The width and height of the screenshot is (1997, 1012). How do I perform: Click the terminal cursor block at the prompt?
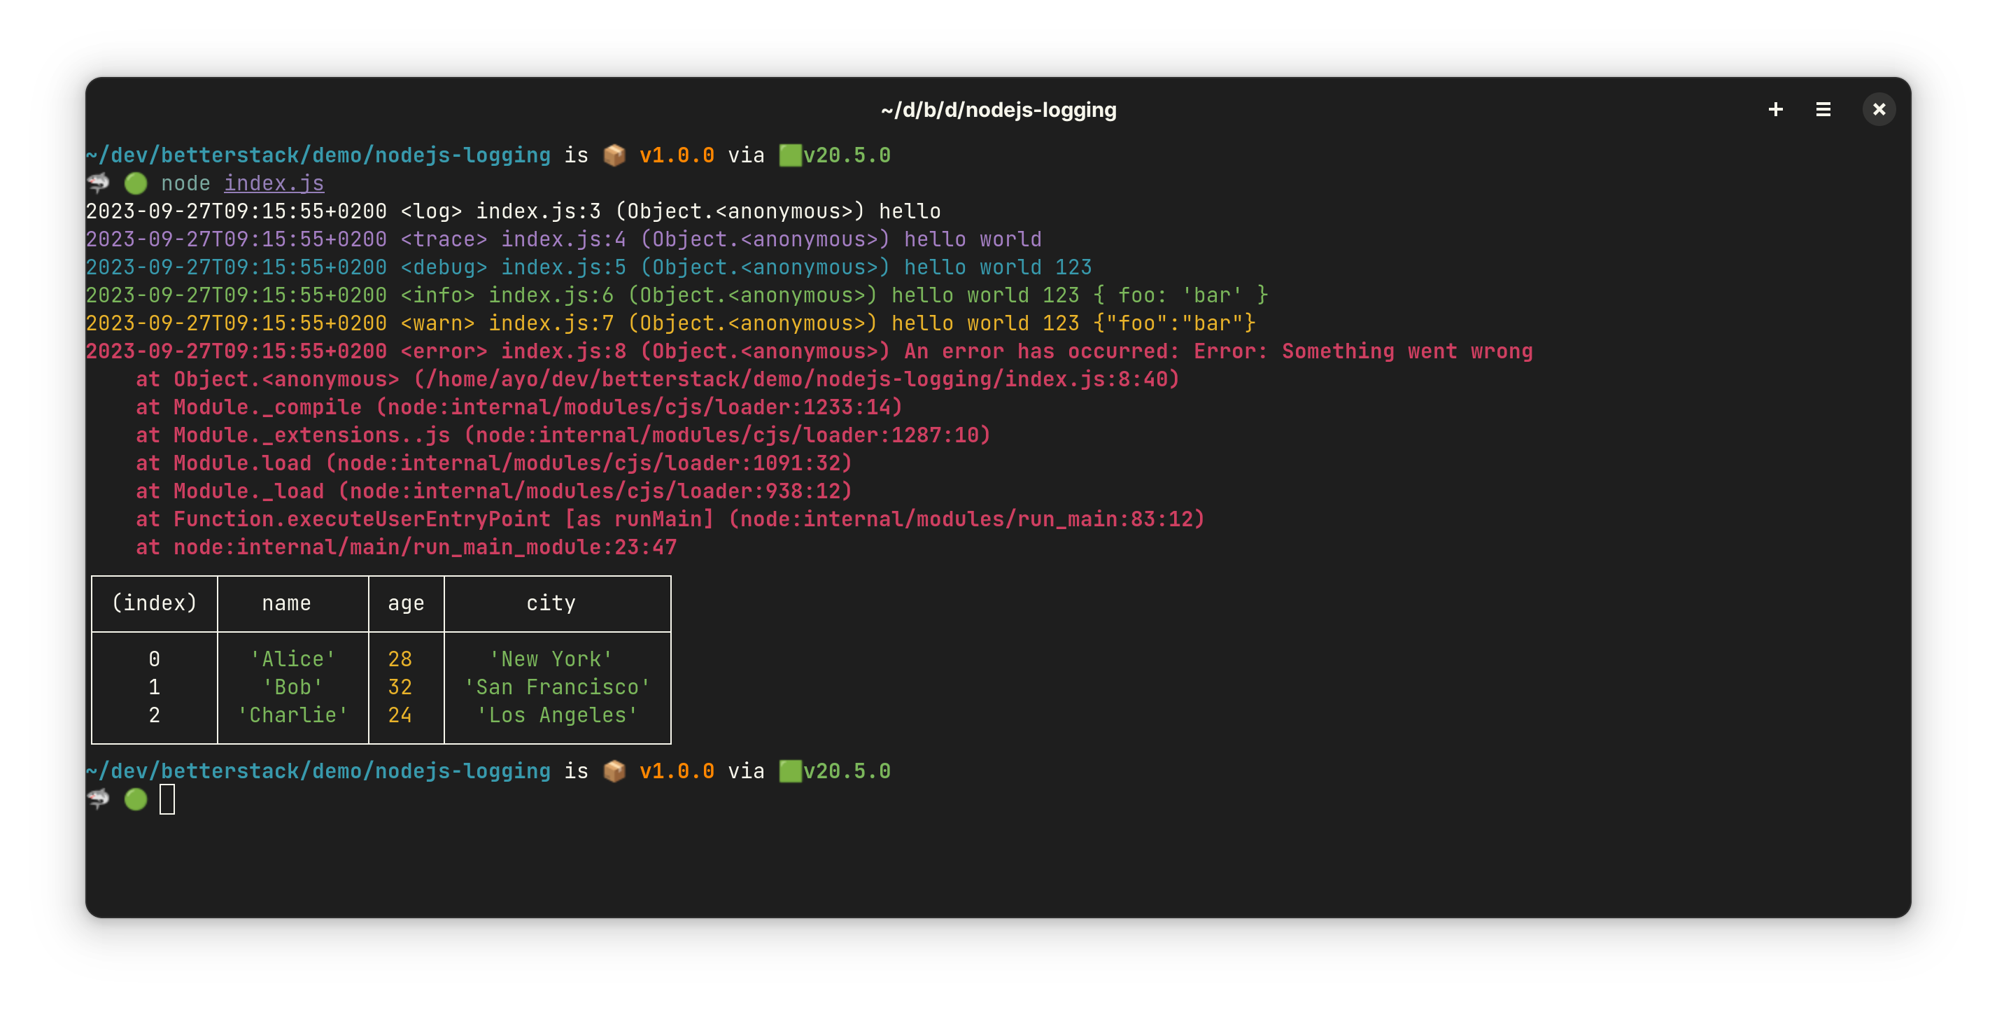pos(167,799)
